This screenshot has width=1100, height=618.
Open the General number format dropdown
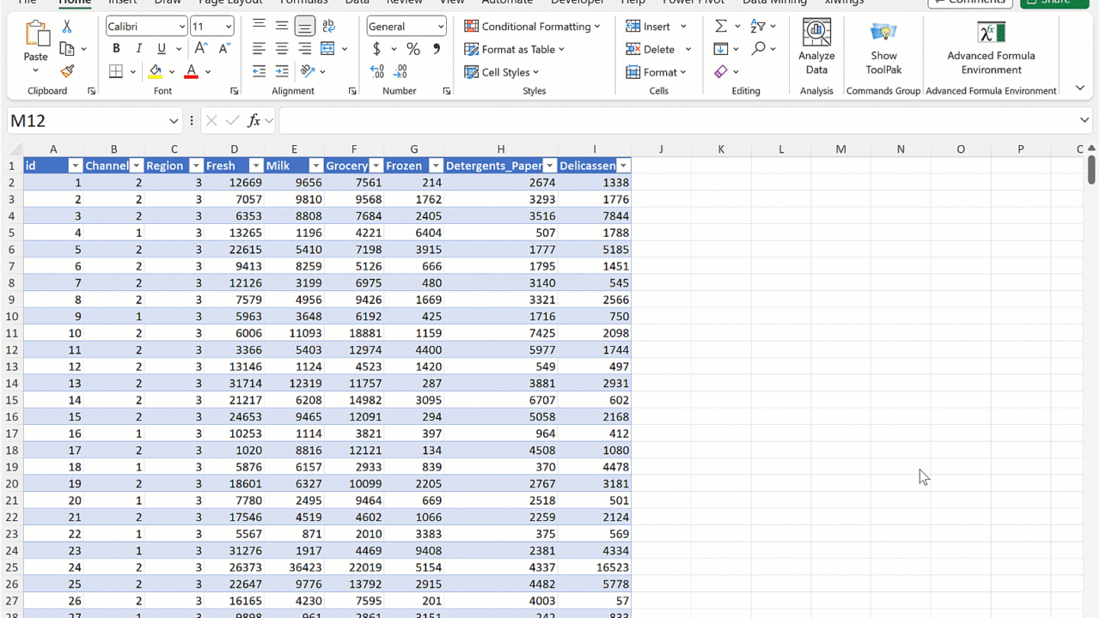pos(440,27)
